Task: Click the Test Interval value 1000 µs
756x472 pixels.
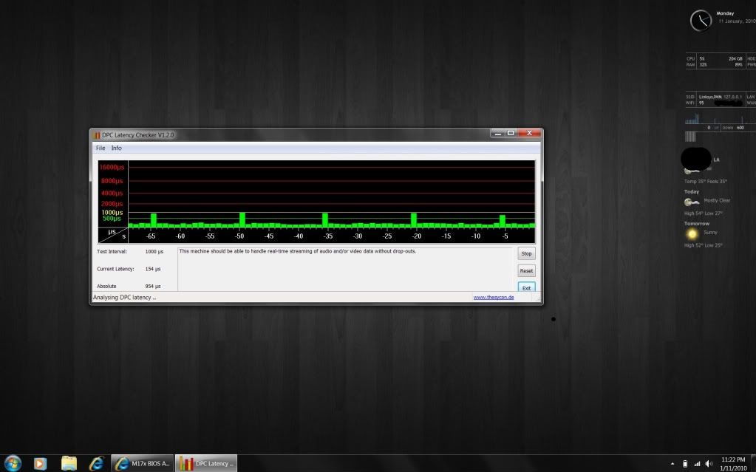Action: pos(154,252)
